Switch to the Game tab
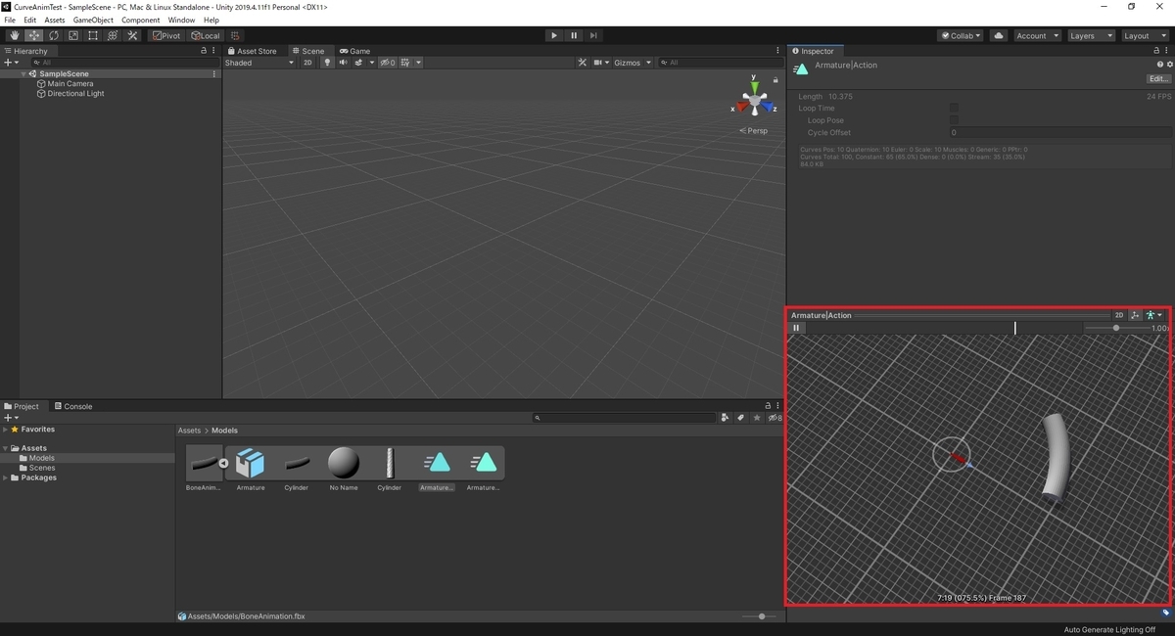This screenshot has height=636, width=1175. pyautogui.click(x=355, y=51)
